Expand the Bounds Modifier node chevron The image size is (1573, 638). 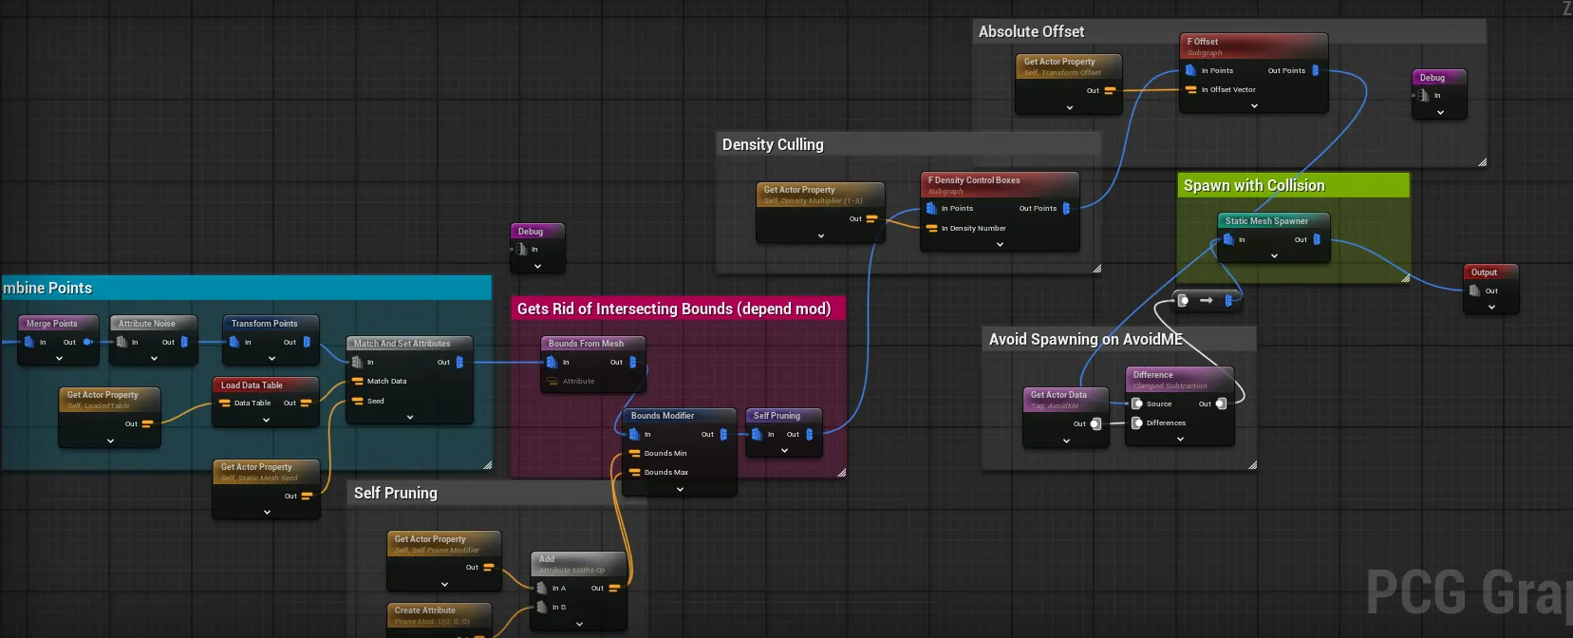680,490
